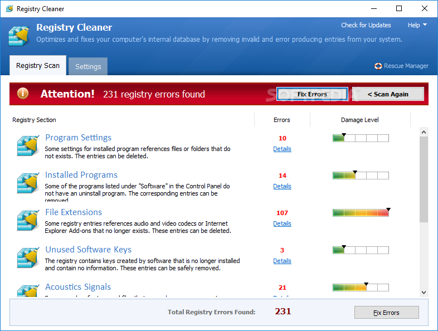Click the Acoustics Signals heading
This screenshot has height=331, width=438.
coord(78,287)
